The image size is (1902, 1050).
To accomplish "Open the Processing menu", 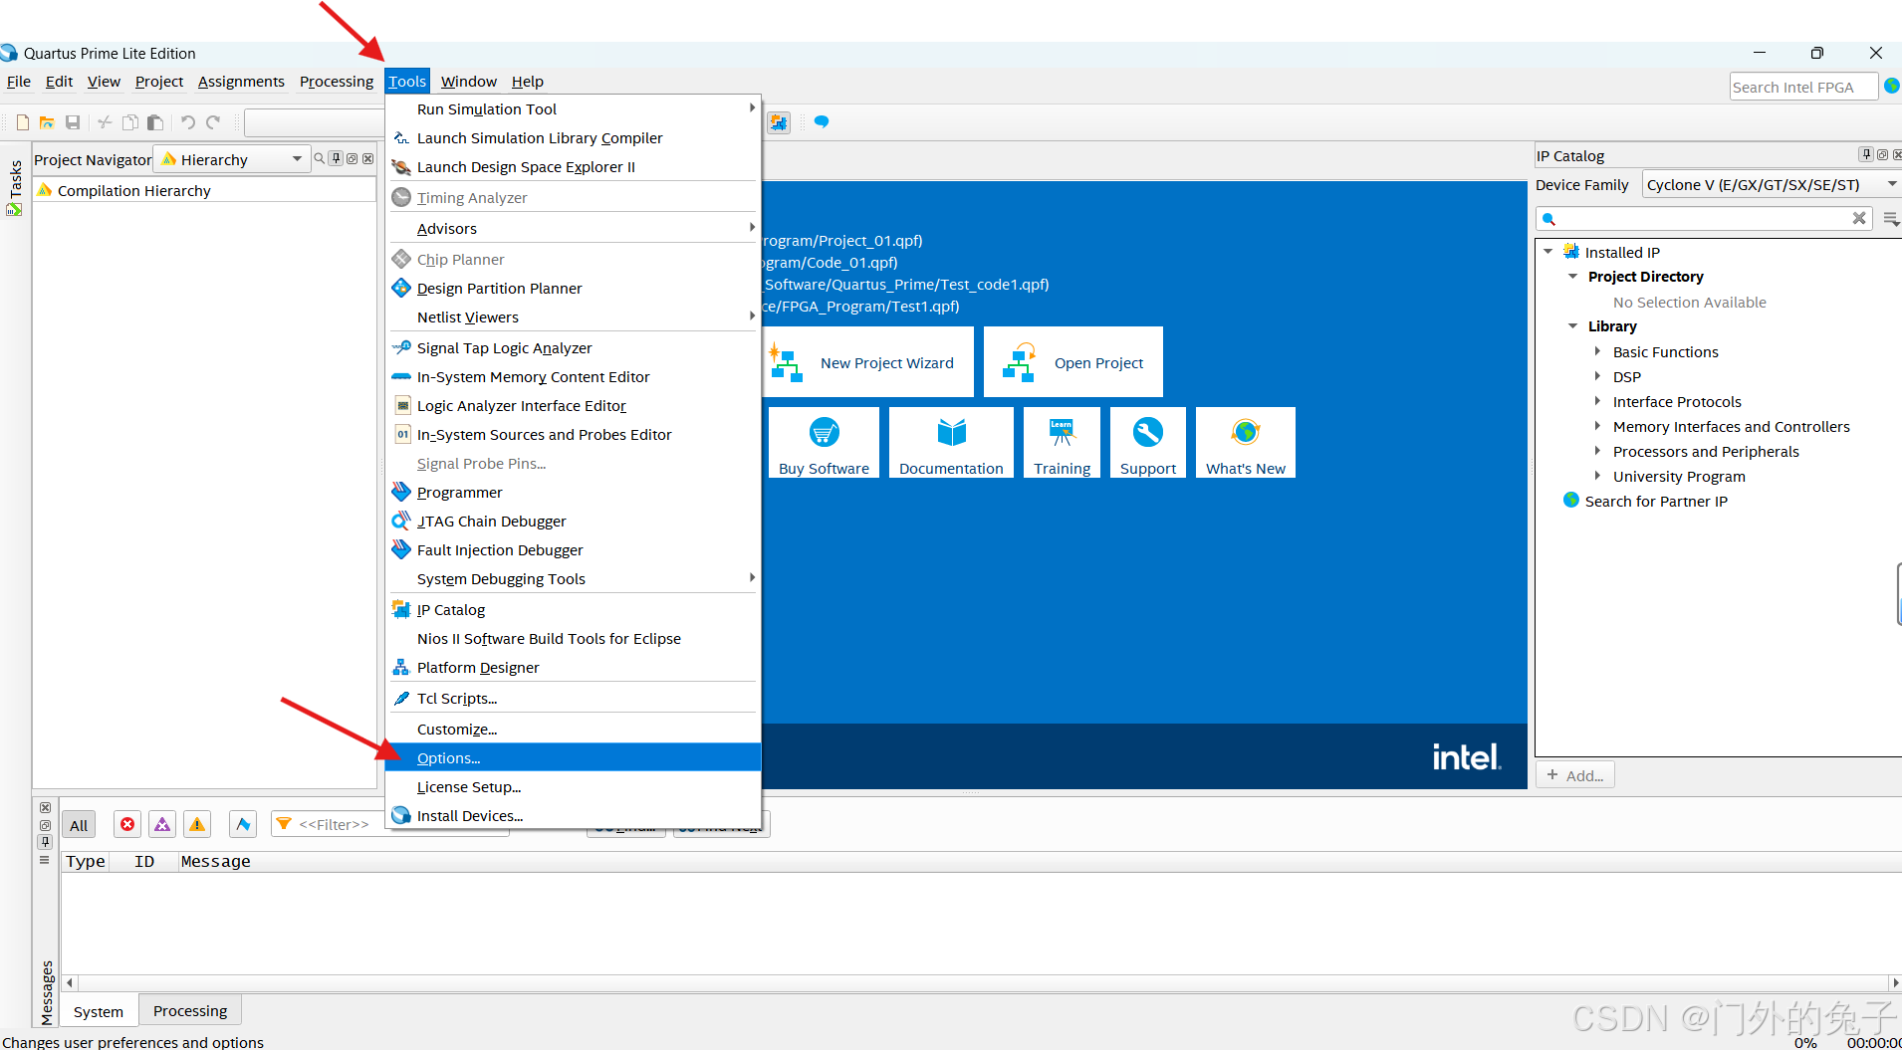I will [337, 82].
